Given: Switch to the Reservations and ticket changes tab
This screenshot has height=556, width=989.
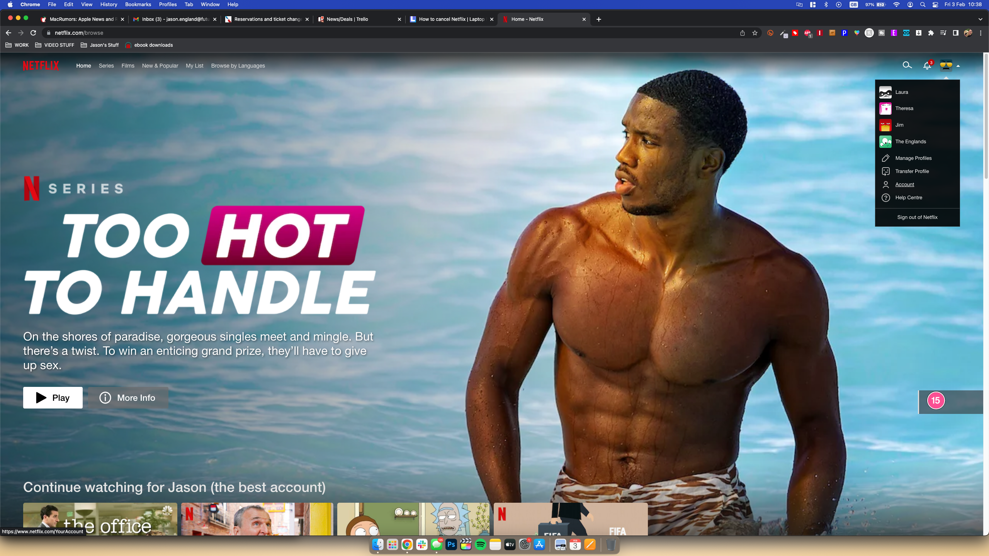Looking at the screenshot, I should coord(267,19).
